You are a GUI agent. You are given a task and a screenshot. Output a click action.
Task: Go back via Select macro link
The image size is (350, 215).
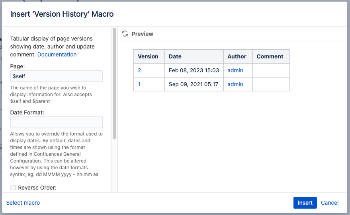click(x=23, y=203)
